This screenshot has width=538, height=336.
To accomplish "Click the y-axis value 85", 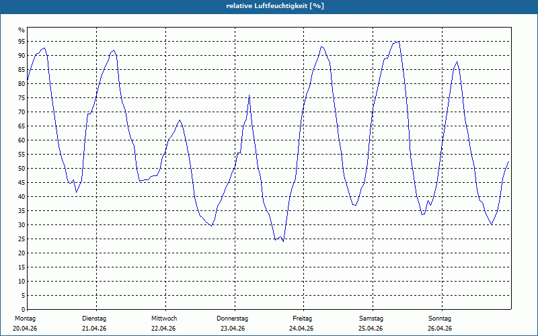I will (x=22, y=70).
